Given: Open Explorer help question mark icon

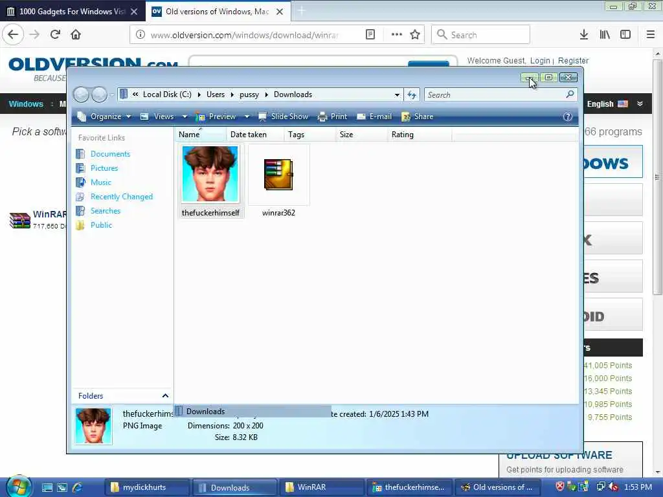Looking at the screenshot, I should (567, 116).
